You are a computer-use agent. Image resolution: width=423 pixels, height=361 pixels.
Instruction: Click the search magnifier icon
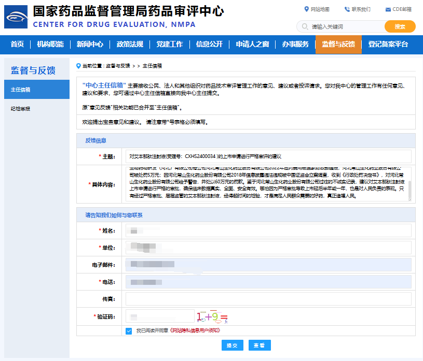[x=304, y=26]
